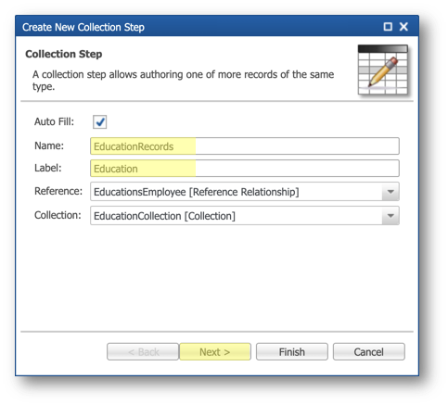The height and width of the screenshot is (405, 448).
Task: Open the EducationsEmployee reference combo box
Action: 245,192
